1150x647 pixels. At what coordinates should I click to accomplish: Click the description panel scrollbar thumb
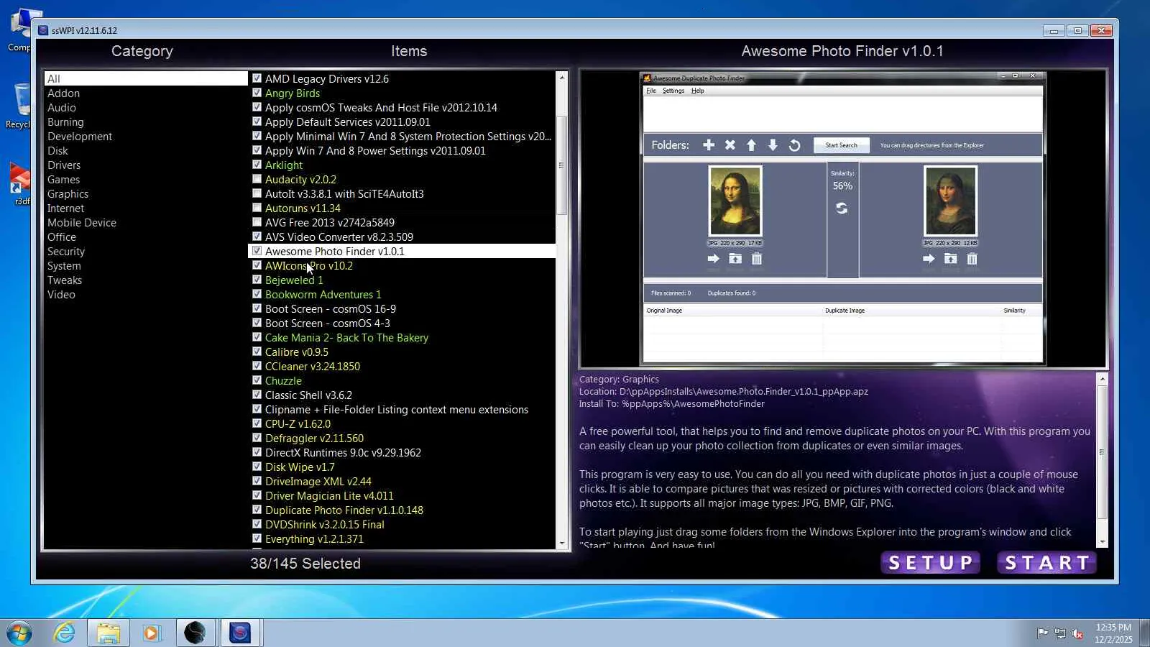pos(1102,452)
